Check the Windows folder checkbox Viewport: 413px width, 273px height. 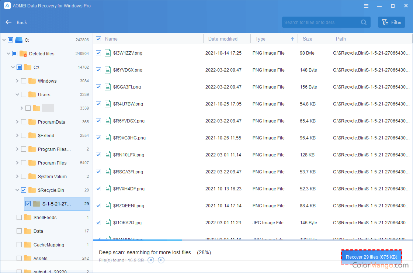(24, 81)
